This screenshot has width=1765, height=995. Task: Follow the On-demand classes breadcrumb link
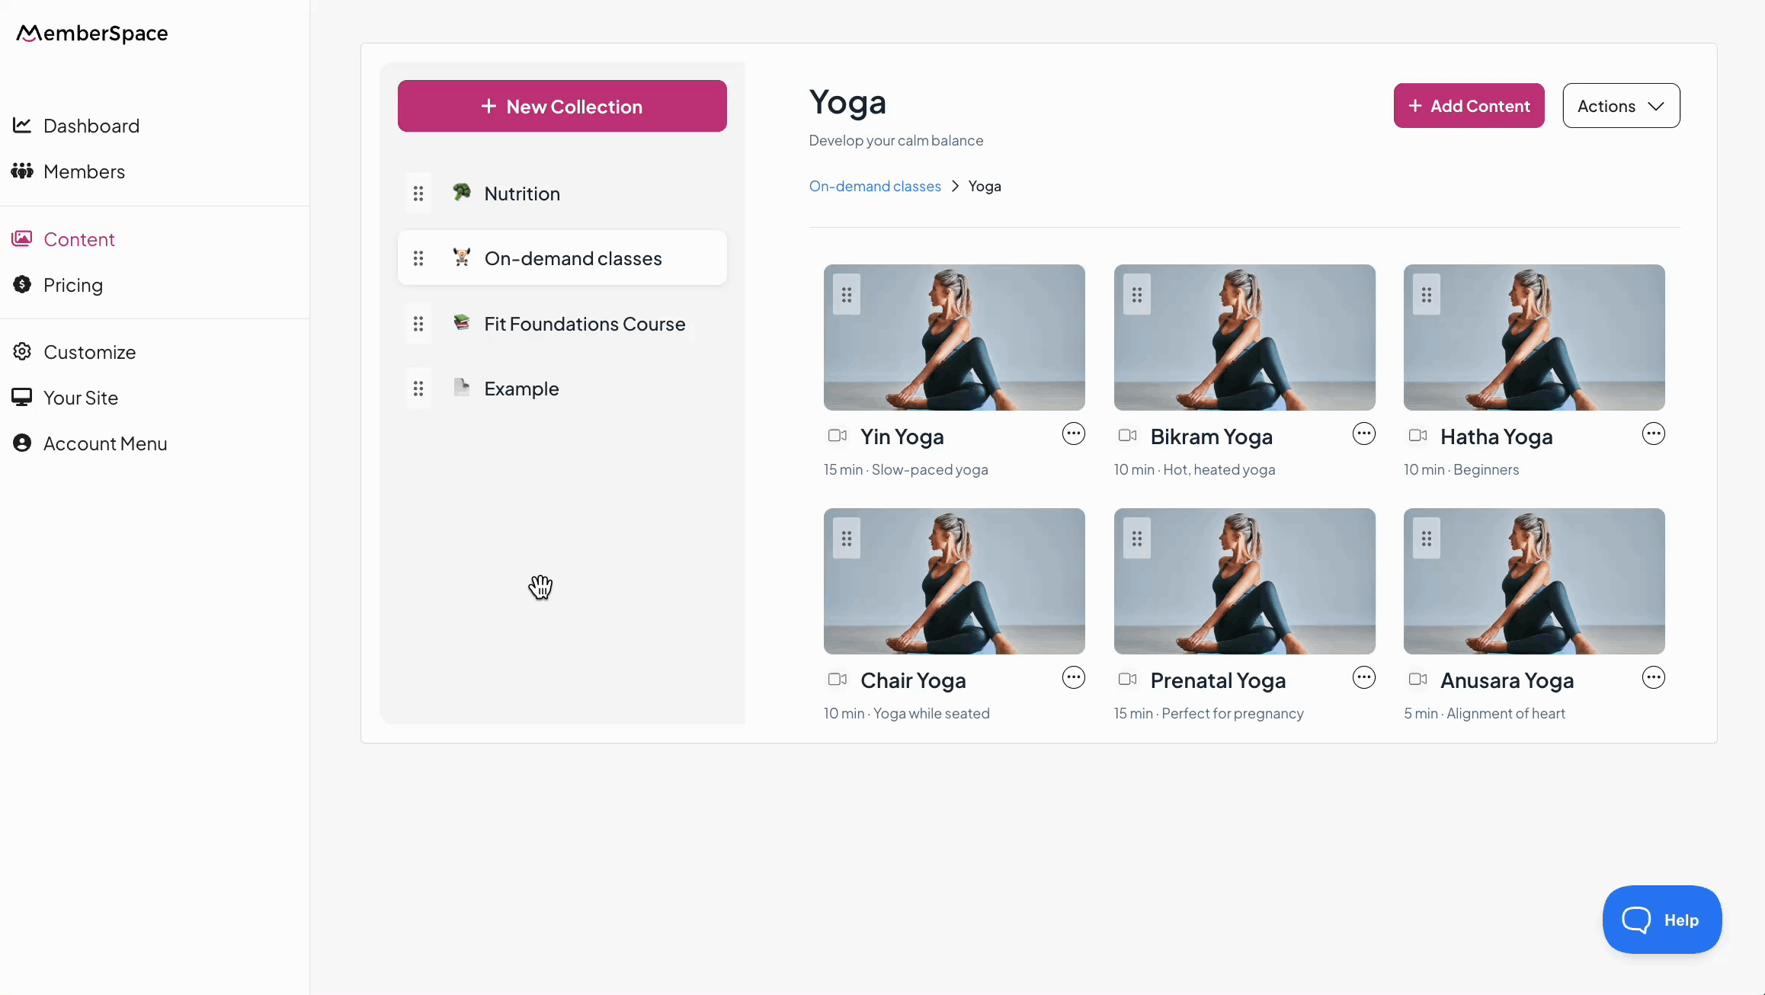pyautogui.click(x=875, y=186)
